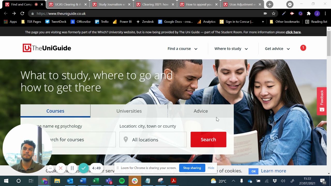This screenshot has width=331, height=186.
Task: Open Other bookmarks folder
Action: pos(284,22)
